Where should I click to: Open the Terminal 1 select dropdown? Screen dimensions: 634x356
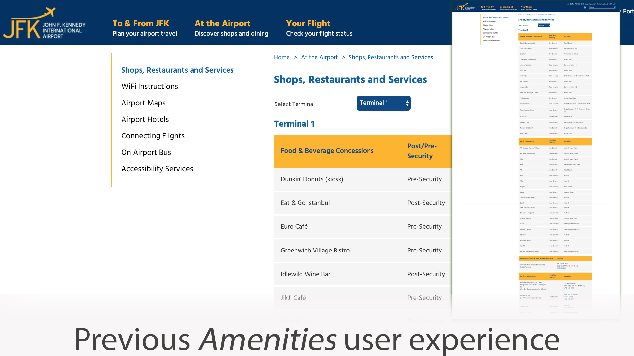383,103
